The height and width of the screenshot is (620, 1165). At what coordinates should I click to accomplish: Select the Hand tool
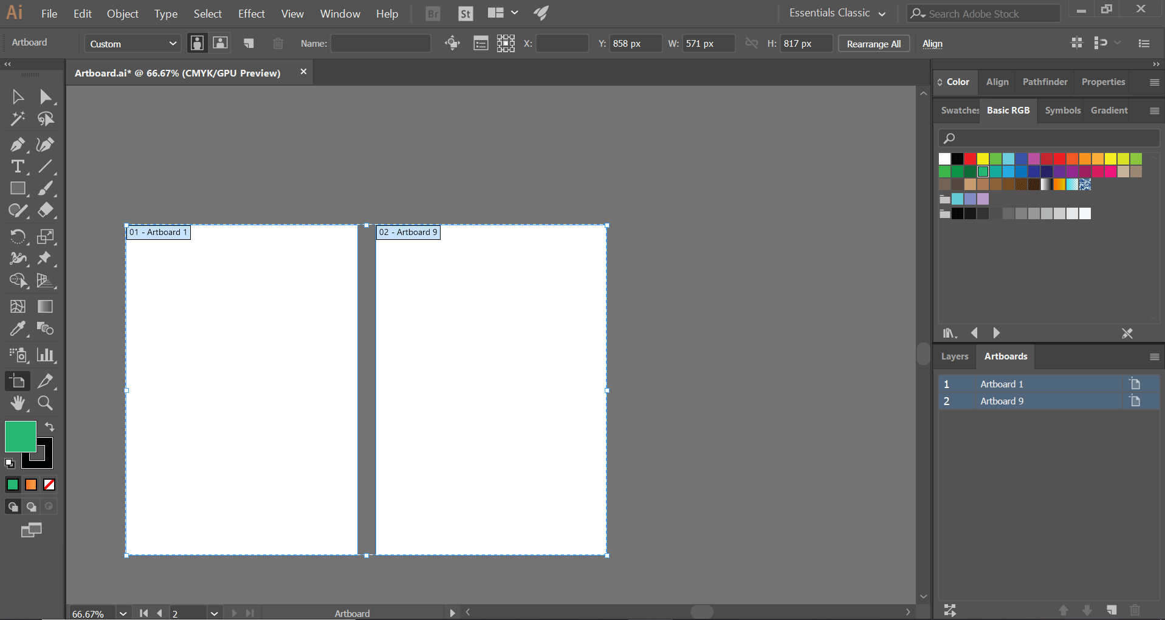pos(18,403)
